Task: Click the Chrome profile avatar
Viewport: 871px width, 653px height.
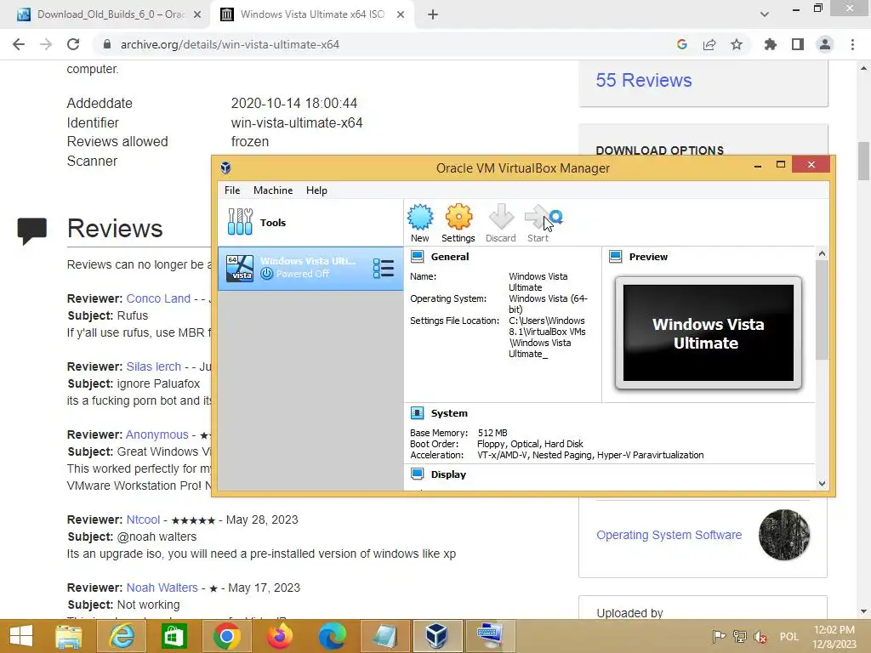Action: tap(825, 44)
